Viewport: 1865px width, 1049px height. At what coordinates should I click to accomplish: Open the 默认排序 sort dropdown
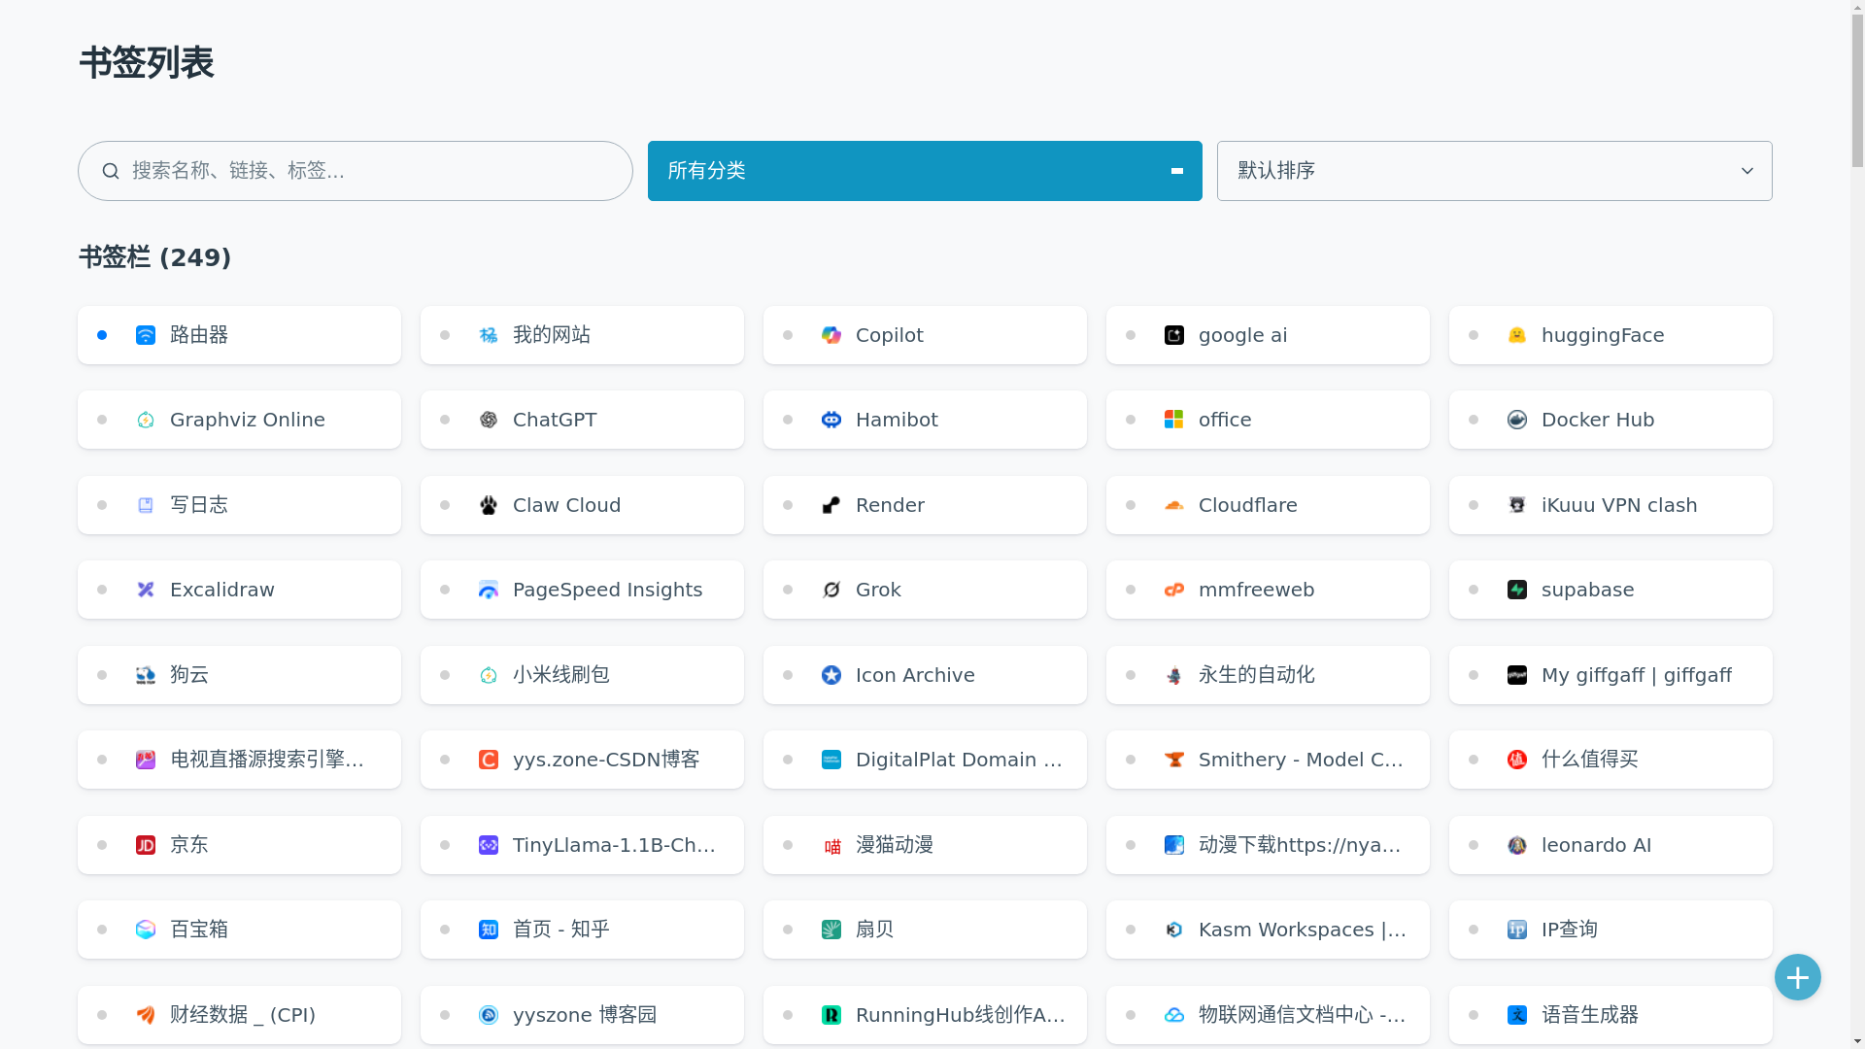click(x=1494, y=171)
